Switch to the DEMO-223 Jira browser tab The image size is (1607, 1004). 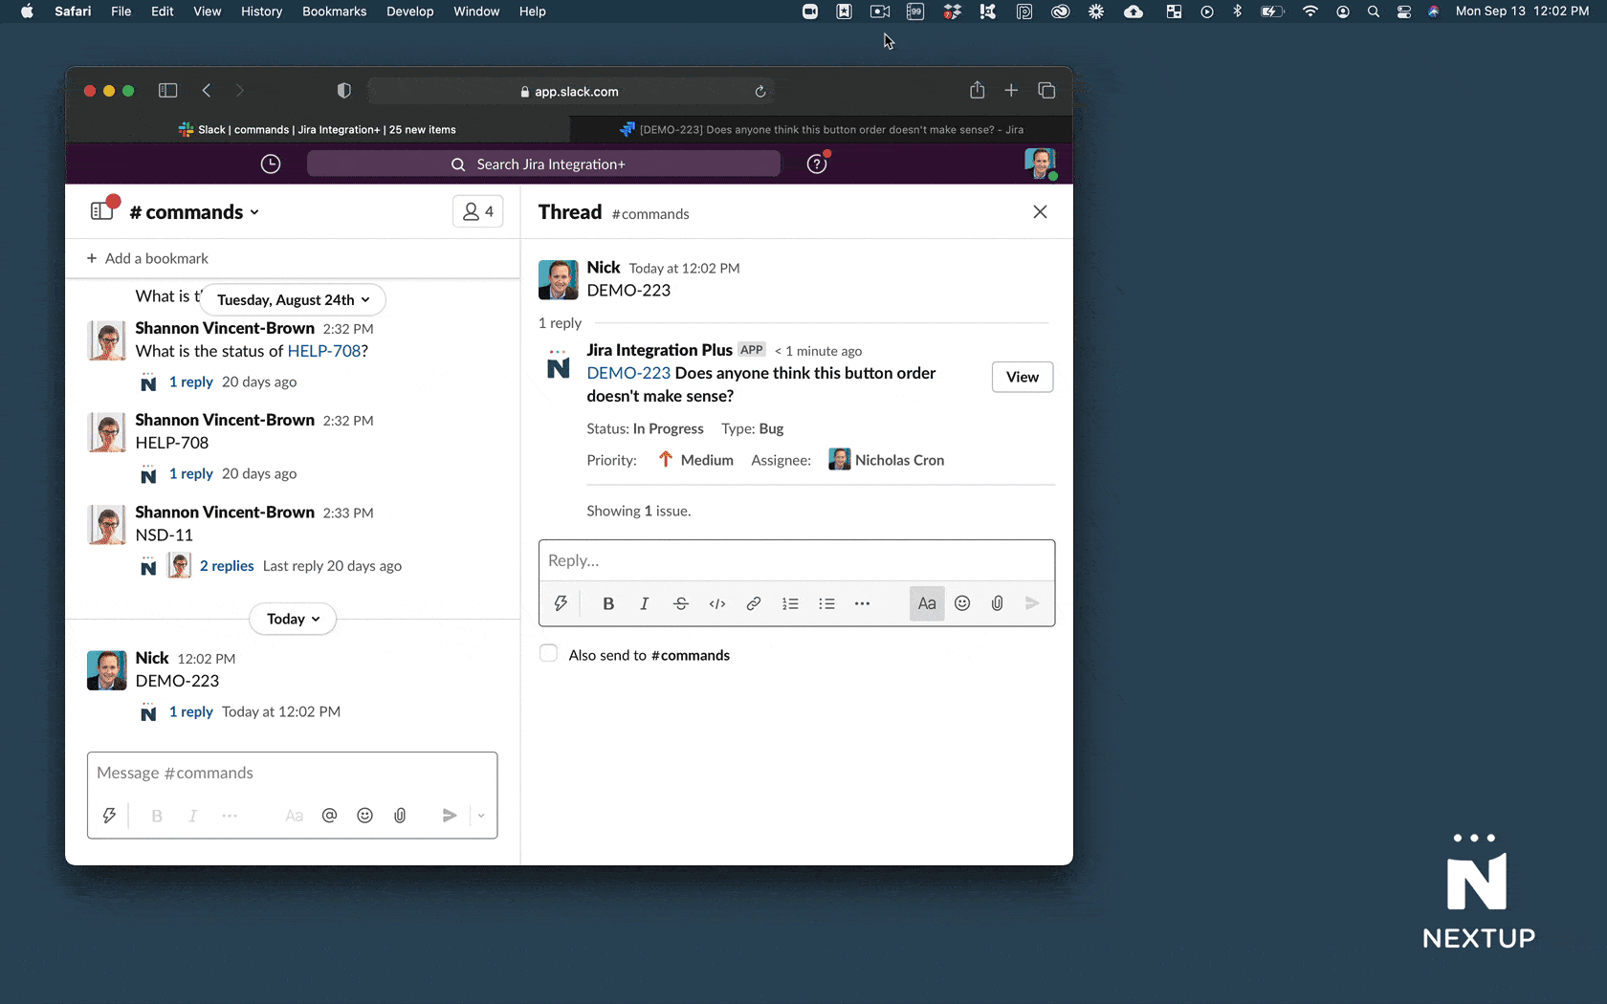[821, 129]
